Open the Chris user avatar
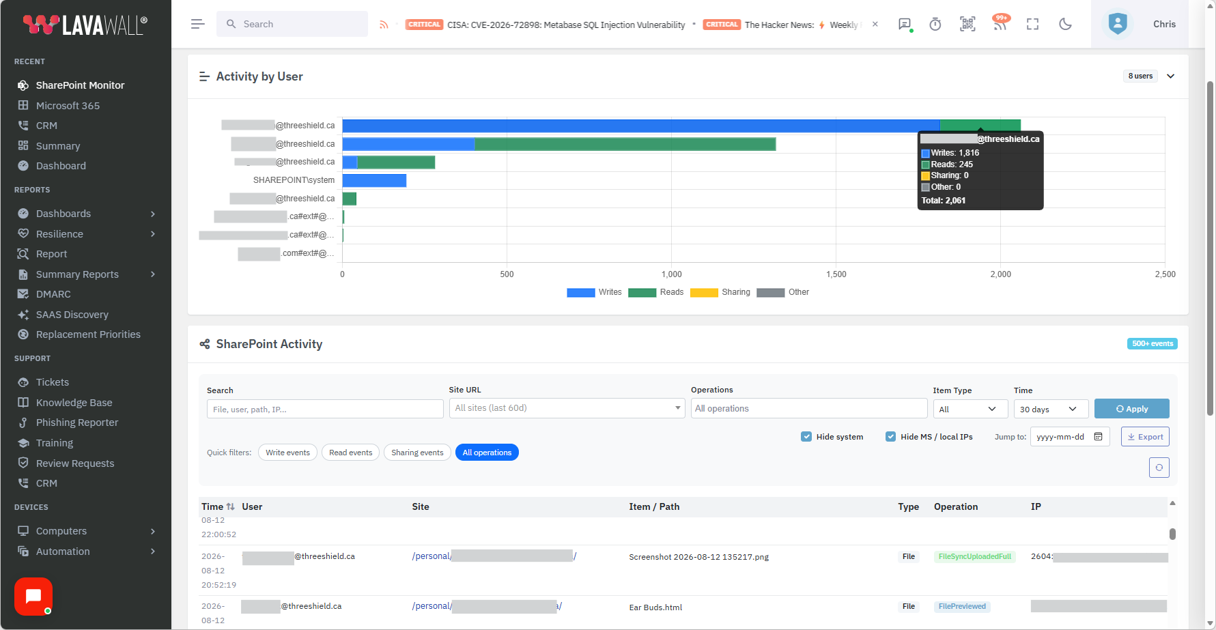Image resolution: width=1216 pixels, height=630 pixels. pyautogui.click(x=1118, y=24)
